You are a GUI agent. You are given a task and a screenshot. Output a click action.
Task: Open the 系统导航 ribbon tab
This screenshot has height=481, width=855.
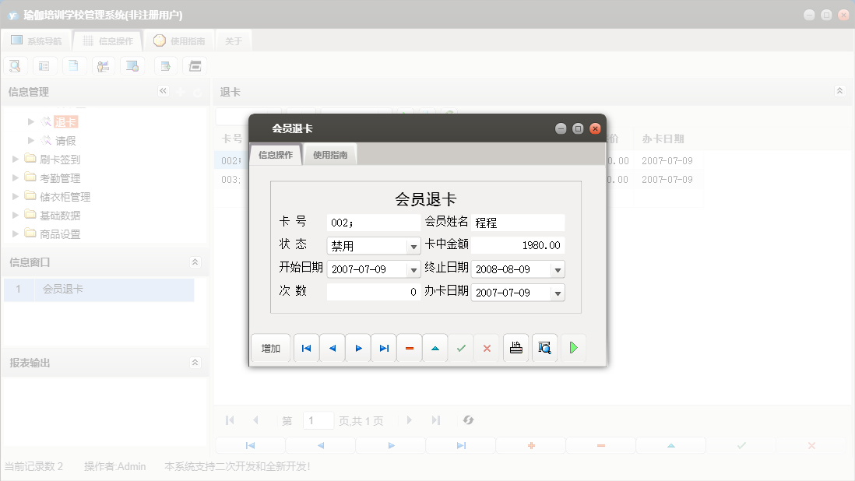37,40
